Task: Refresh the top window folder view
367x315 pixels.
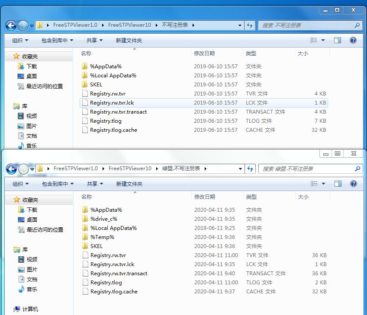Action: pos(250,25)
